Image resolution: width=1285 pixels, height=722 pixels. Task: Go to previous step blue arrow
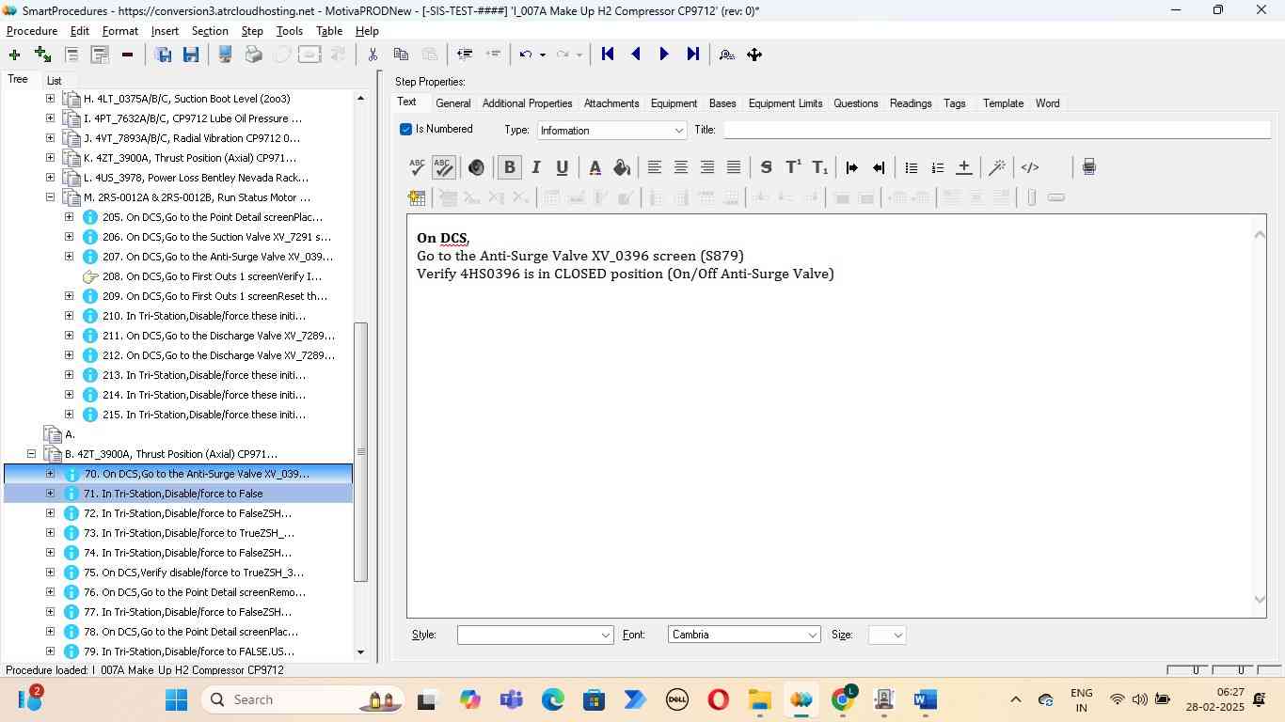(636, 55)
